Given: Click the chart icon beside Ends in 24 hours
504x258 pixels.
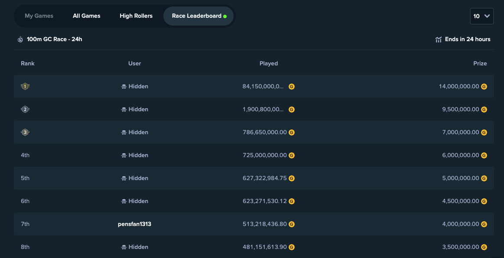Looking at the screenshot, I should [x=439, y=39].
